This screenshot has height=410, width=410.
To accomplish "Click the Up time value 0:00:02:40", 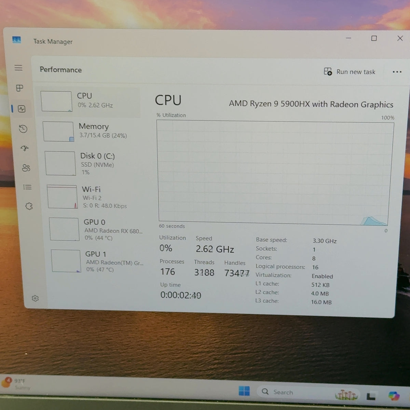I will (181, 295).
